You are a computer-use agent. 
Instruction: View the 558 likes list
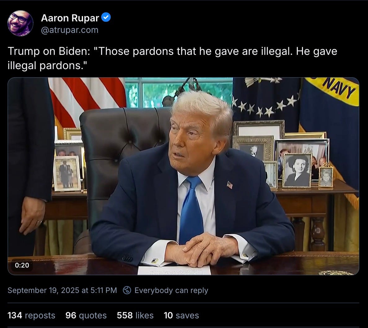(135, 315)
